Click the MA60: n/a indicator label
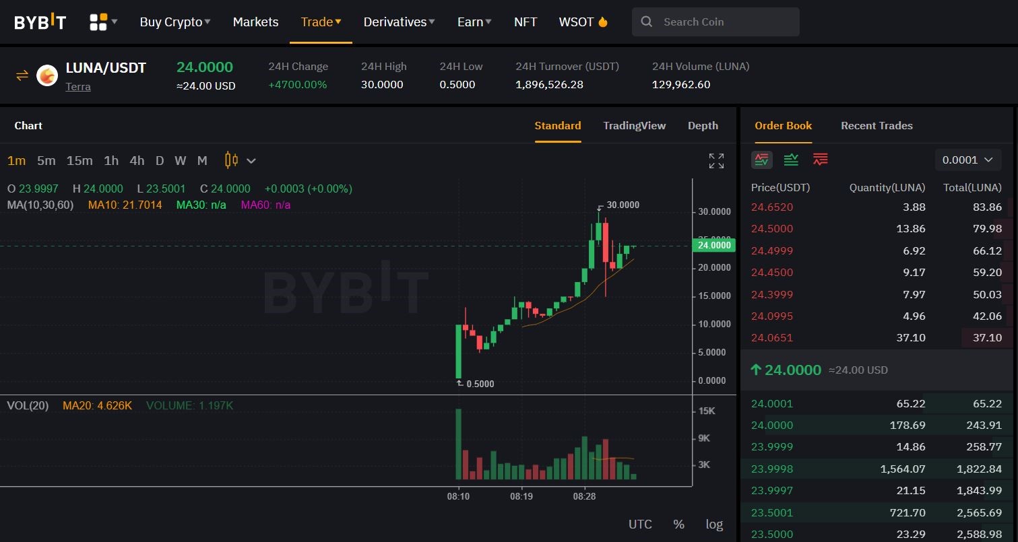1018x542 pixels. pyautogui.click(x=265, y=205)
